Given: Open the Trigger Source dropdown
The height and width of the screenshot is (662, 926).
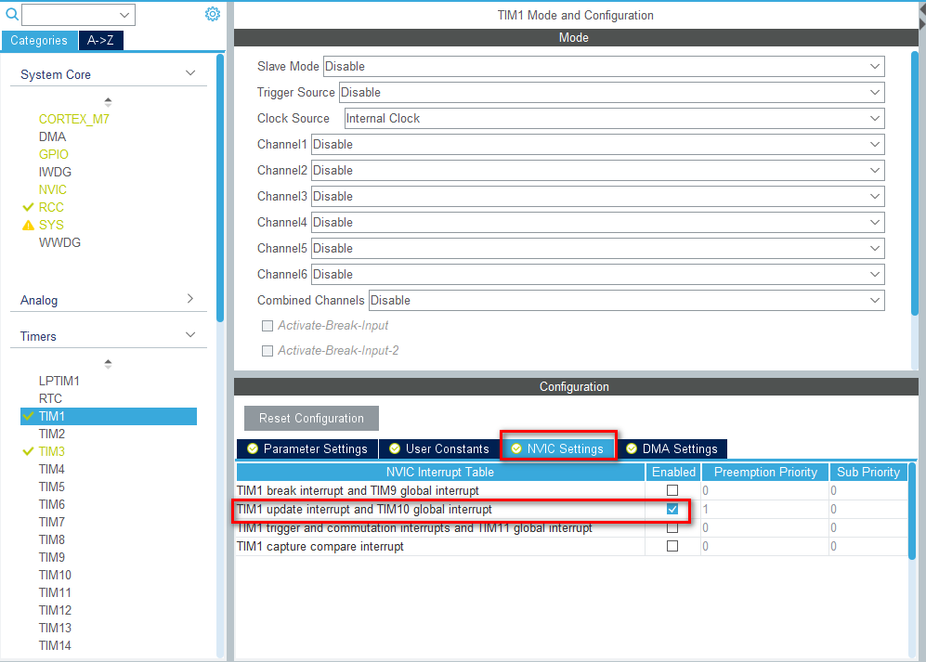Looking at the screenshot, I should coord(612,92).
